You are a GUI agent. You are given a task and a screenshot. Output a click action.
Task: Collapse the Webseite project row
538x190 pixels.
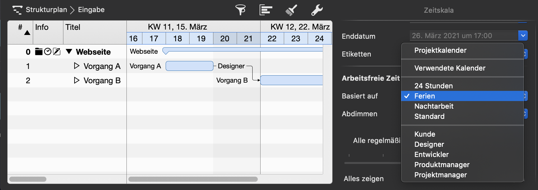tap(69, 52)
